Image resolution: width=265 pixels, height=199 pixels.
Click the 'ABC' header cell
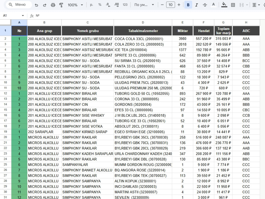coord(246,31)
